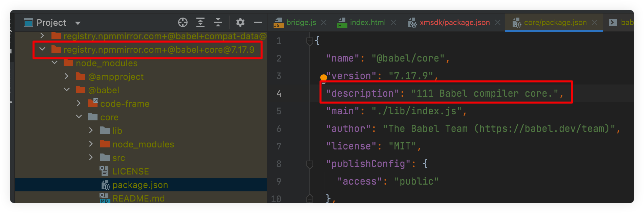Select the core/package.json tab
The width and height of the screenshot is (644, 213).
pyautogui.click(x=555, y=22)
